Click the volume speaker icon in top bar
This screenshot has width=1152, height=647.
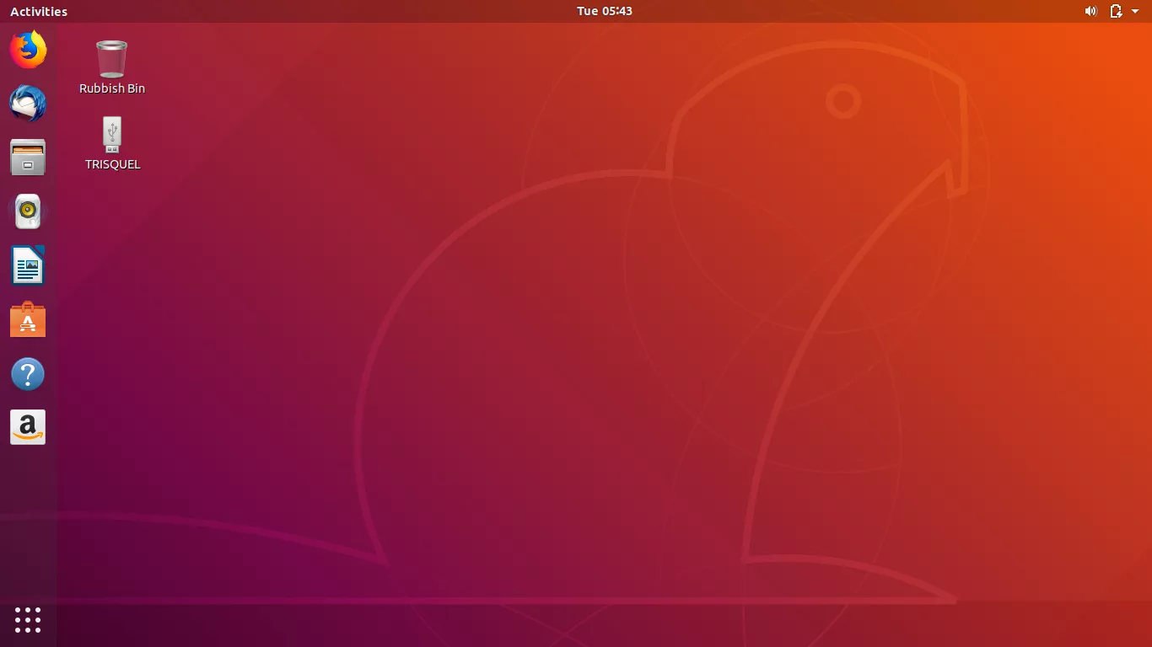tap(1090, 11)
